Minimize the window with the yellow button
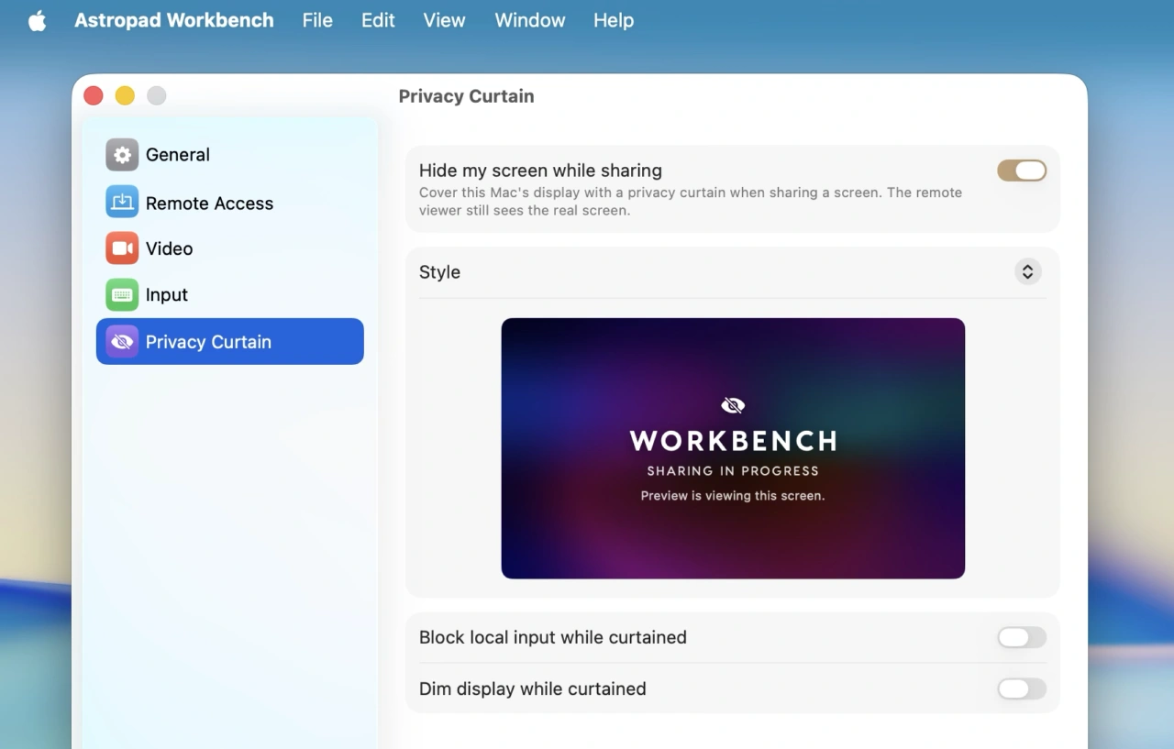Image resolution: width=1174 pixels, height=749 pixels. click(125, 95)
